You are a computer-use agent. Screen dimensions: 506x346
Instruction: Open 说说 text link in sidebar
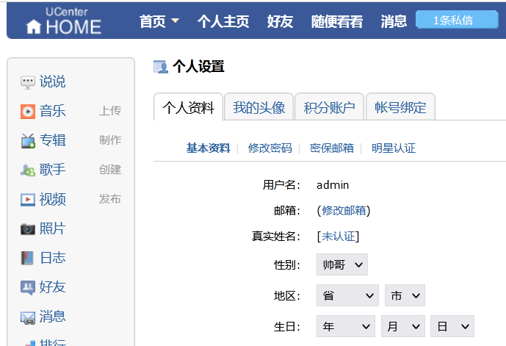click(53, 82)
